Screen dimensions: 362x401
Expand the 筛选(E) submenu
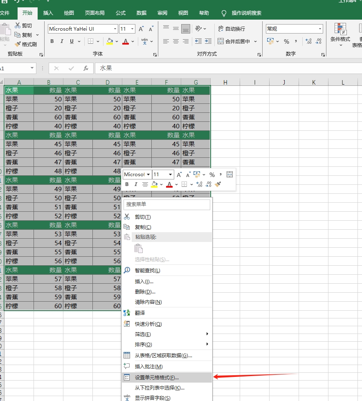pos(167,334)
